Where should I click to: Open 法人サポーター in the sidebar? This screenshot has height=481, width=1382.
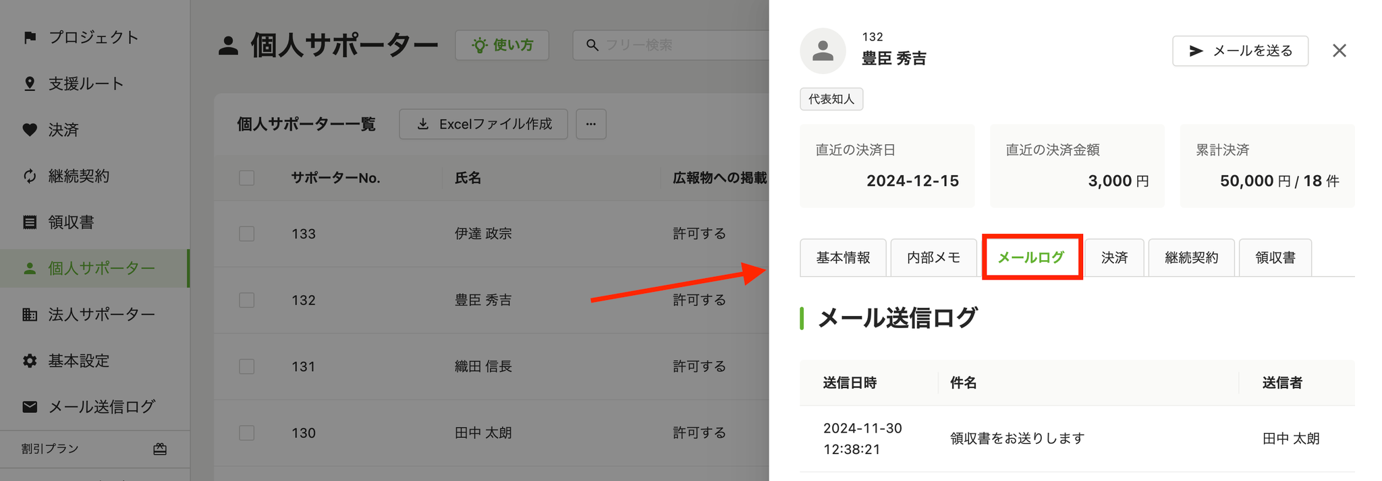94,315
